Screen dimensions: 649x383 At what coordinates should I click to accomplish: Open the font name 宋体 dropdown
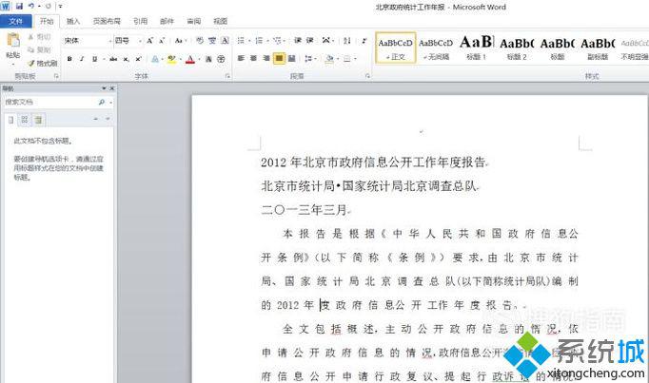coord(110,41)
